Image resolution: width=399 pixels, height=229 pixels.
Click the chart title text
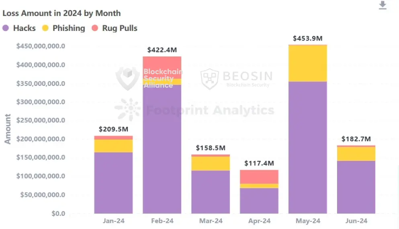click(61, 13)
